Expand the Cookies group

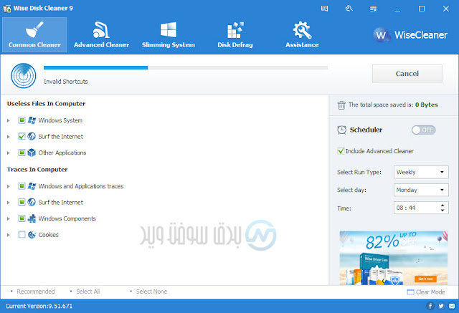pos(9,235)
